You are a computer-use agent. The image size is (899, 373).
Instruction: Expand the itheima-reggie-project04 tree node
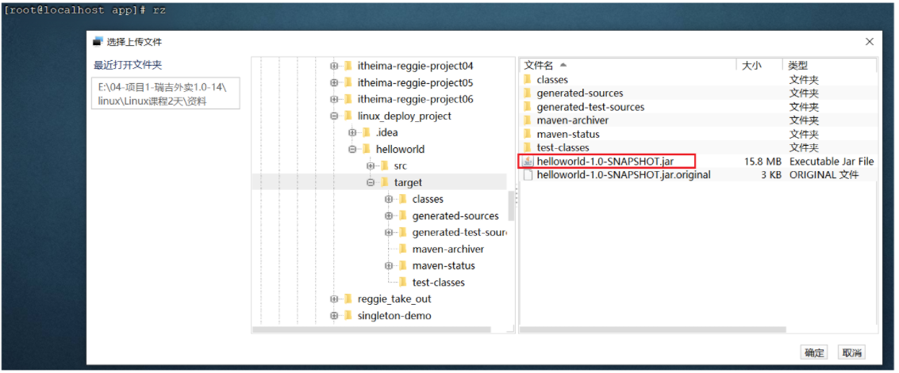point(334,67)
